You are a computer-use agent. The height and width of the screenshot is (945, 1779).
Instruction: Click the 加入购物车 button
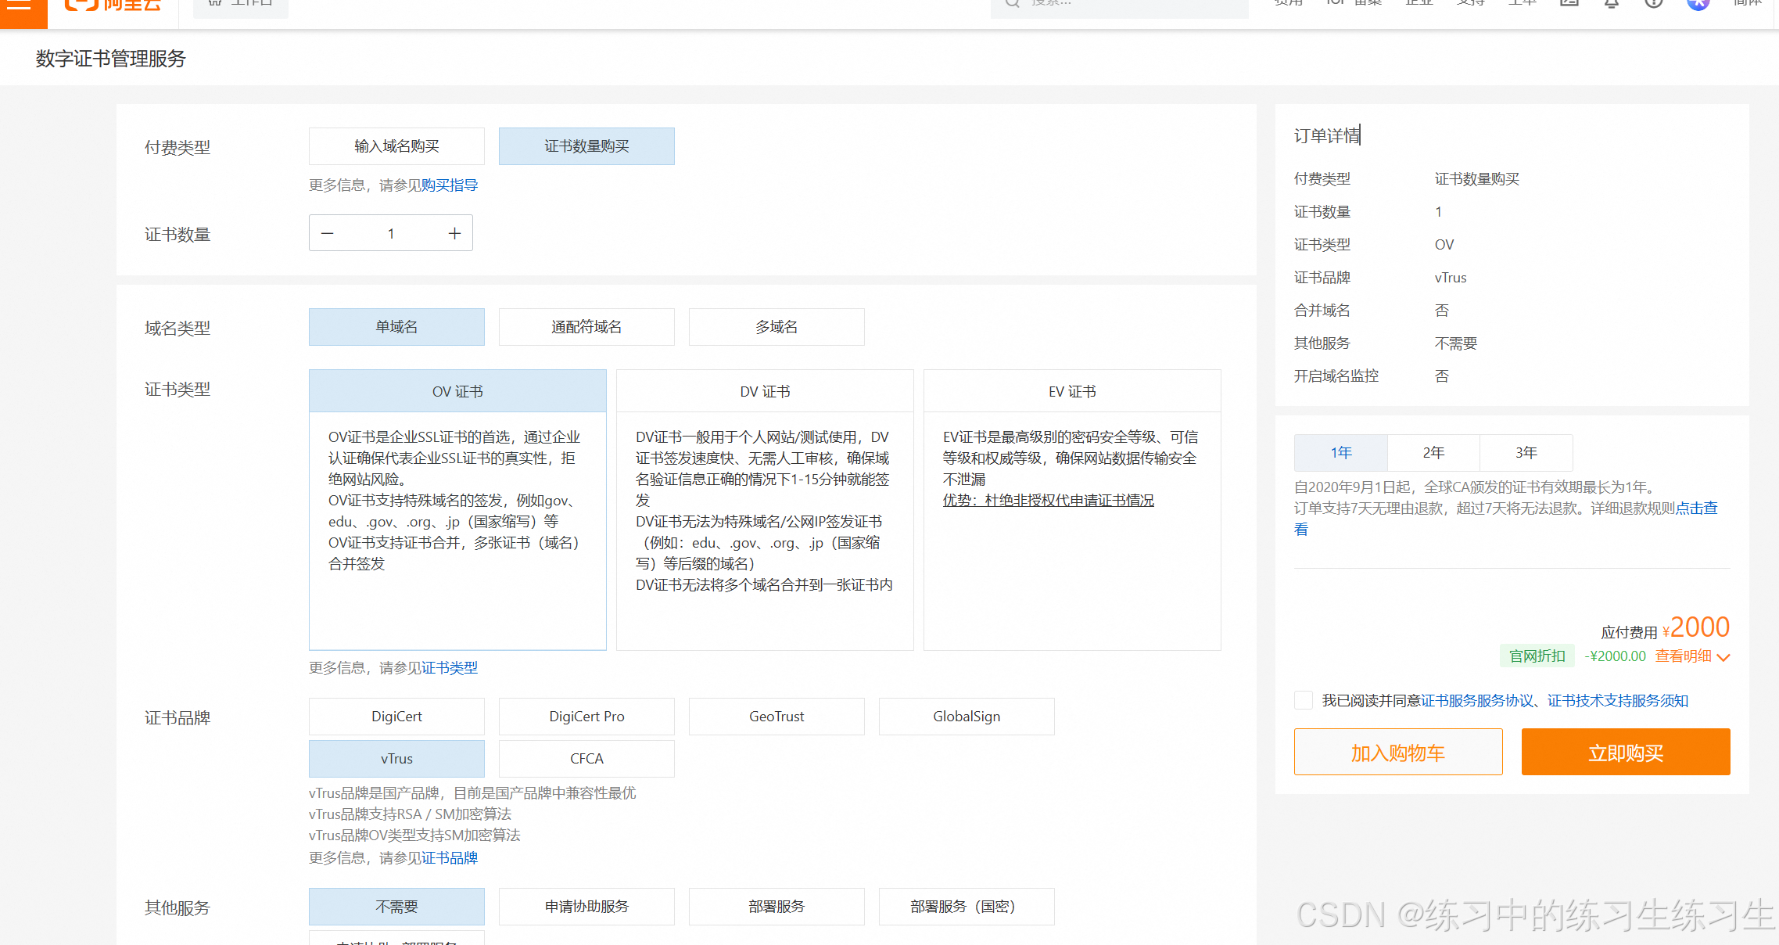point(1397,753)
